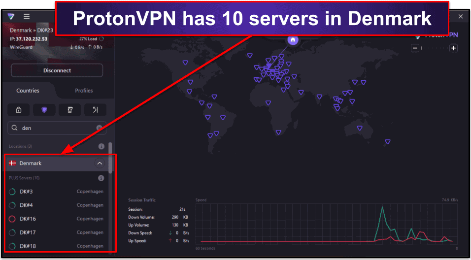Image resolution: width=471 pixels, height=260 pixels.
Task: Switch to the Countries tab
Action: pos(28,91)
